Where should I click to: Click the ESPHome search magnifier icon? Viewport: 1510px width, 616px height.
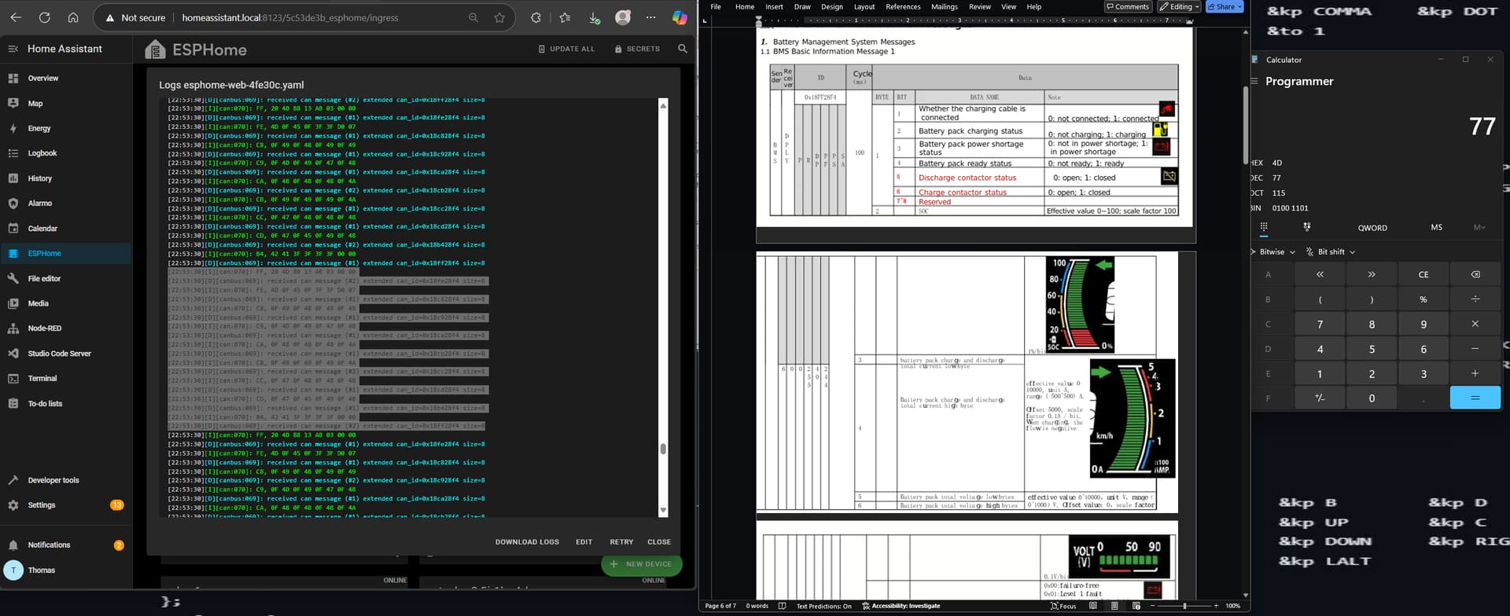(682, 49)
